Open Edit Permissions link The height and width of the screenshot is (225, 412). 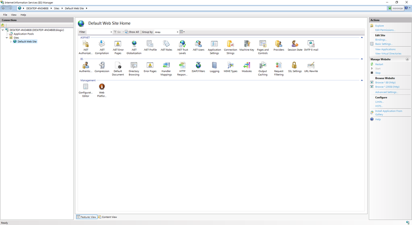pos(385,30)
